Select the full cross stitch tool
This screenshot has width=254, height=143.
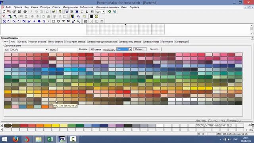4,21
